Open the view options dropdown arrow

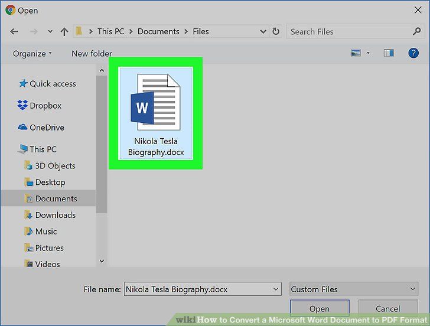[x=368, y=53]
